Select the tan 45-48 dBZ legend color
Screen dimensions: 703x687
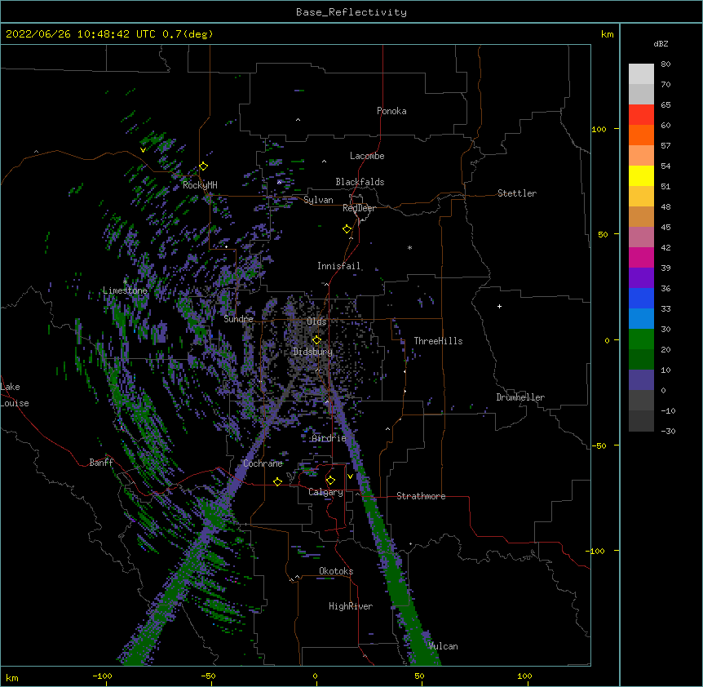(x=641, y=217)
